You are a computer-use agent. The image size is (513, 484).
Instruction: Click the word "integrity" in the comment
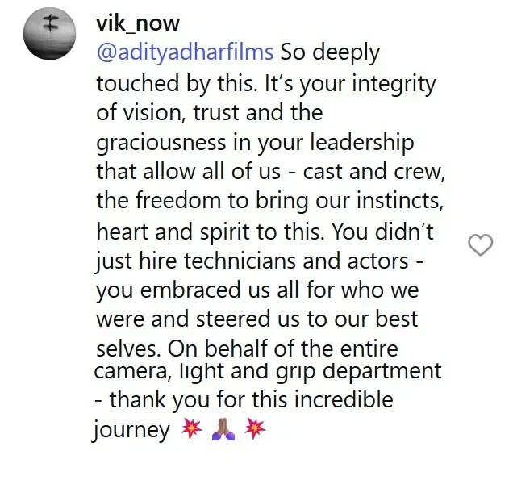tap(394, 84)
